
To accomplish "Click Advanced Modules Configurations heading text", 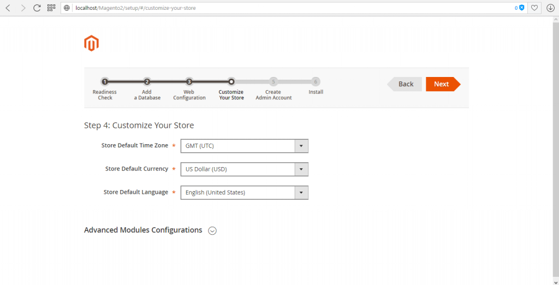I will point(143,230).
